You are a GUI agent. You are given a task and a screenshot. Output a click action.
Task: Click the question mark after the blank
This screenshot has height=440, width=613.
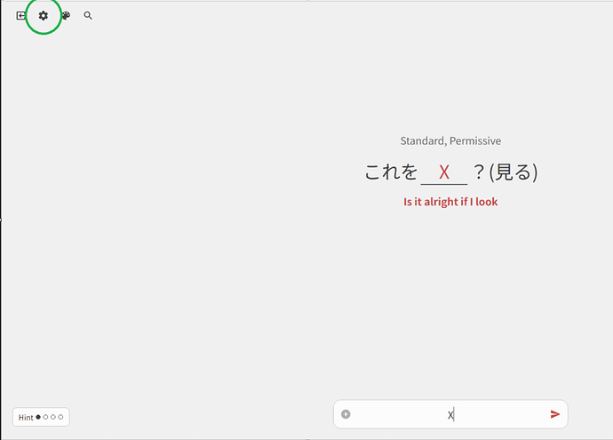(479, 172)
